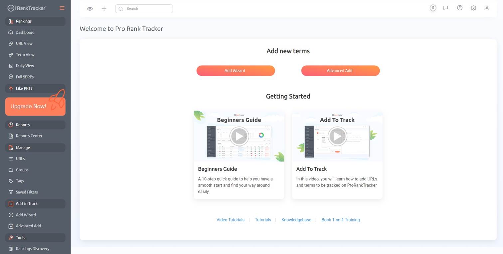This screenshot has width=503, height=254.
Task: Click the Tools wrench icon
Action: (11, 238)
